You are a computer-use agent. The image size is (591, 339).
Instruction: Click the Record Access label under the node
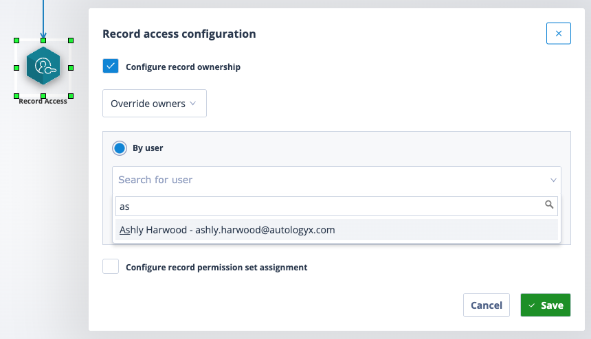[43, 101]
